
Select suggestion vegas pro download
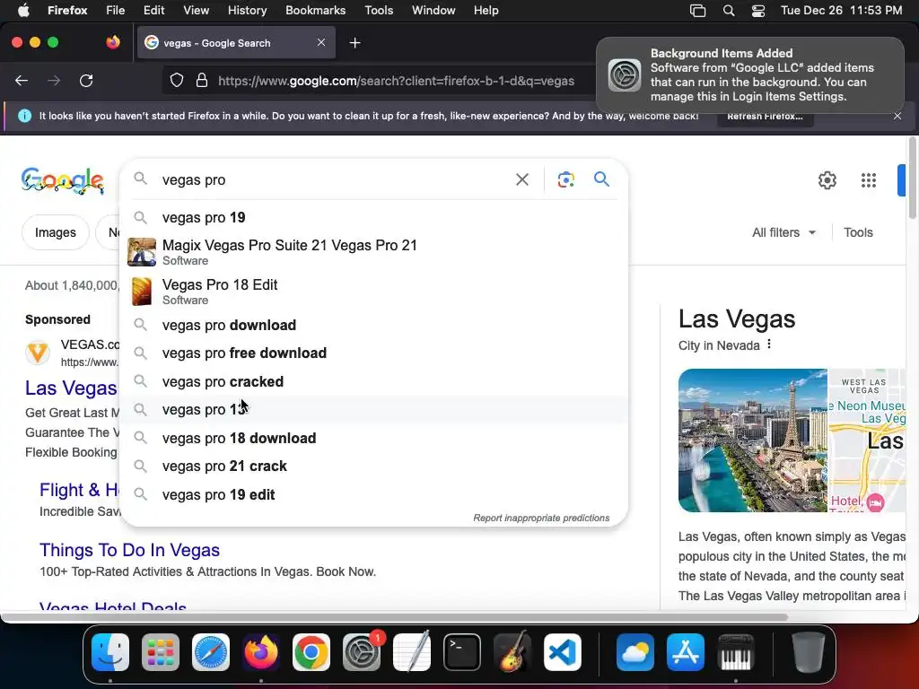point(374,325)
